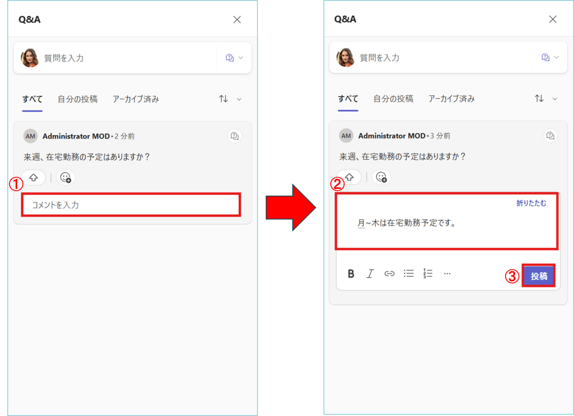Image resolution: width=574 pixels, height=416 pixels.
Task: Switch to 自分の投稿 tab in the left panel
Action: 77,99
